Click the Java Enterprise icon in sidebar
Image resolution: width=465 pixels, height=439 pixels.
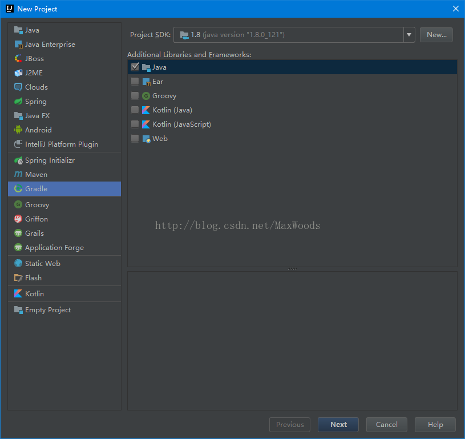tap(18, 44)
